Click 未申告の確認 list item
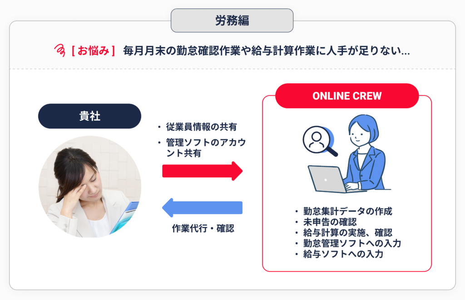465x300 pixels. click(330, 222)
